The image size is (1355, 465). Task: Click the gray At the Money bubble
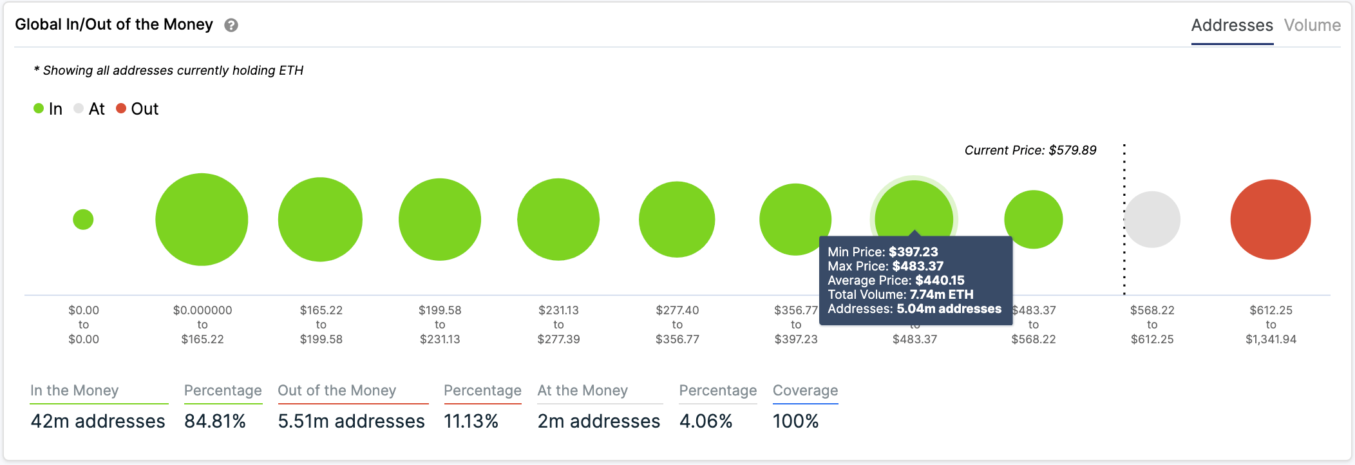(x=1152, y=220)
